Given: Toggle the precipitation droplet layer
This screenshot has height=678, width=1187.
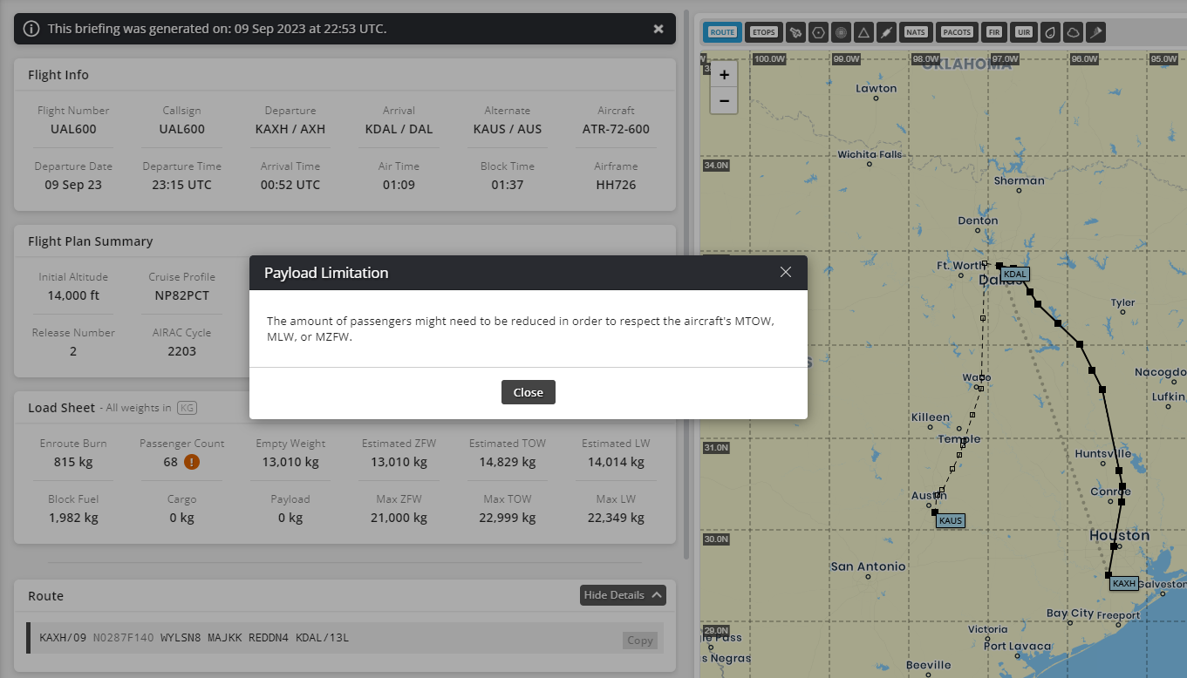Looking at the screenshot, I should pos(1050,32).
